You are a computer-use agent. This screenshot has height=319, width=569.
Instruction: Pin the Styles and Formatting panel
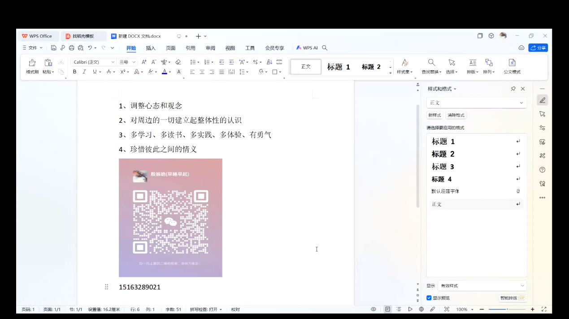(x=513, y=89)
